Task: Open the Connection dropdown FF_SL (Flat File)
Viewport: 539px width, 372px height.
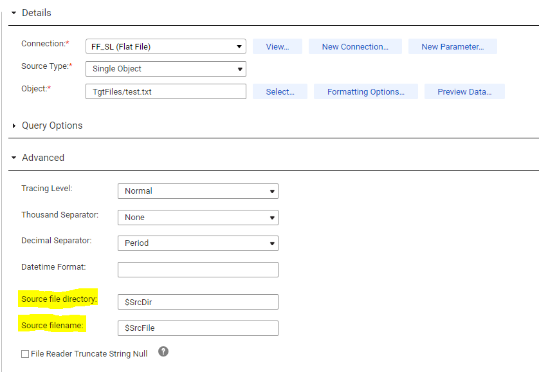Action: point(166,46)
